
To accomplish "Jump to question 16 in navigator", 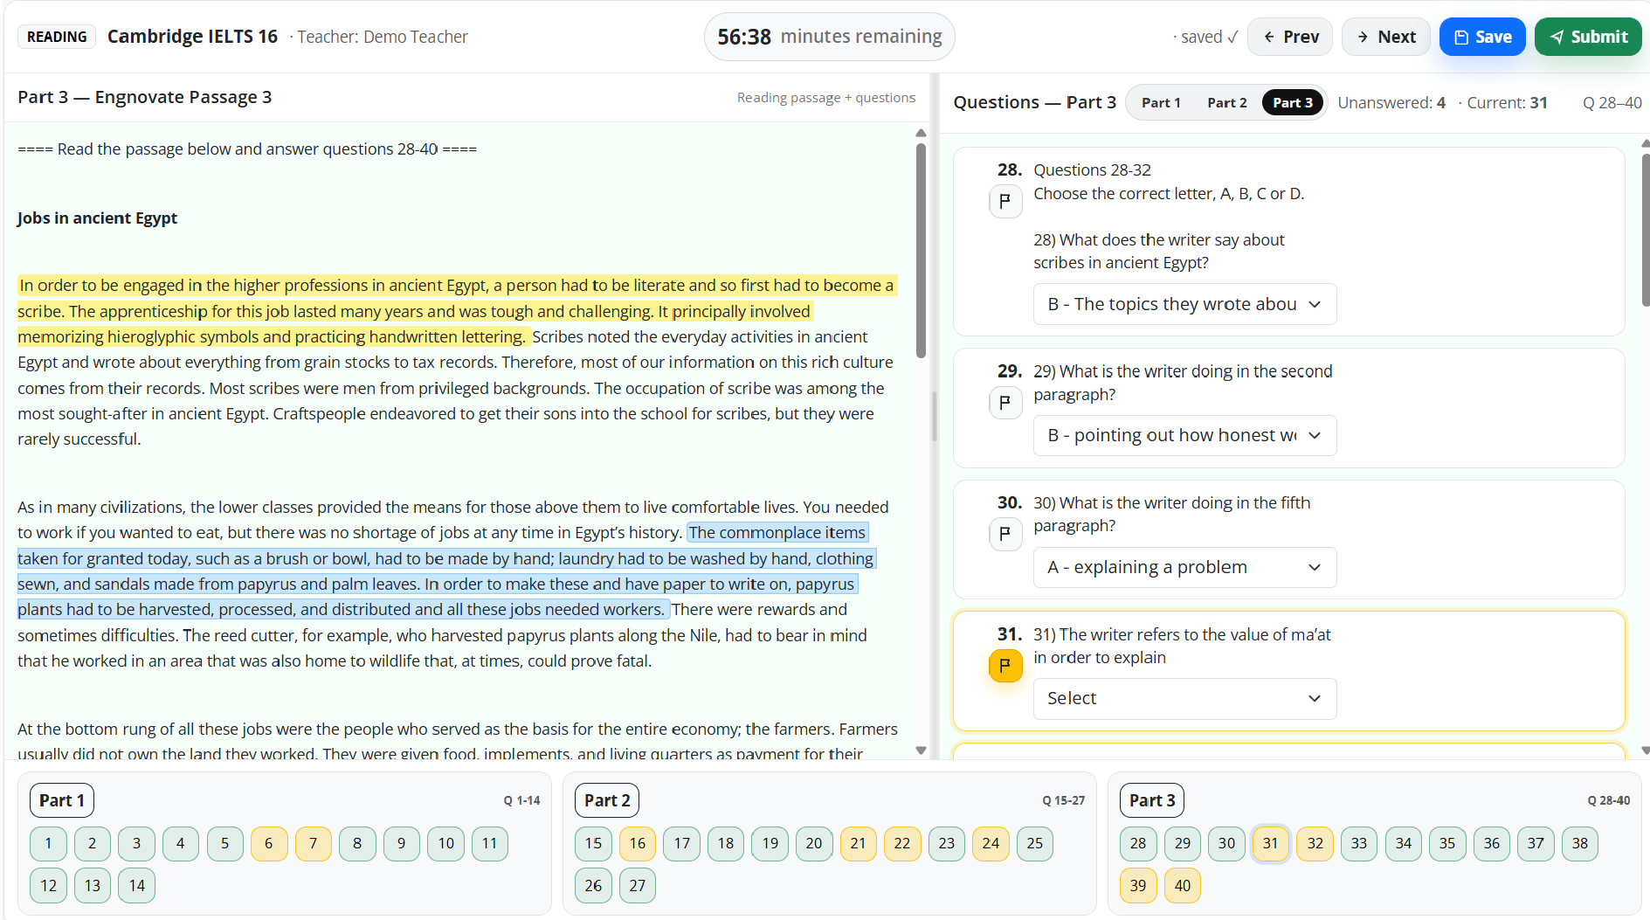I will (637, 843).
